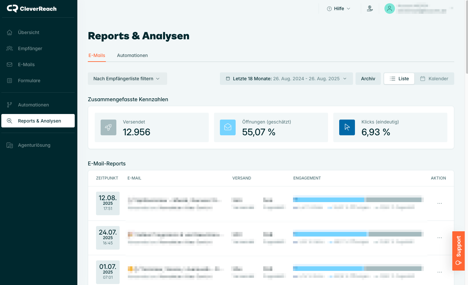Switch to the Automationen tab
The image size is (468, 285).
coord(132,55)
